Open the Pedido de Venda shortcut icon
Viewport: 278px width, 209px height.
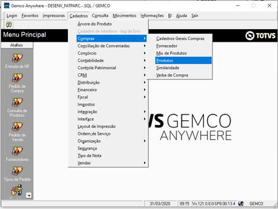click(17, 127)
